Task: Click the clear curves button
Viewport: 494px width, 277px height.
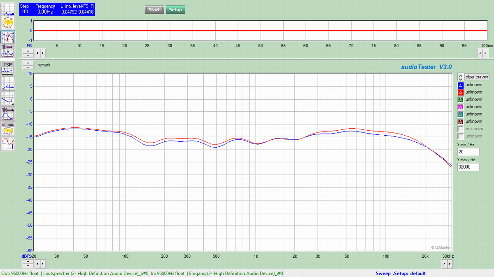Action: [477, 77]
